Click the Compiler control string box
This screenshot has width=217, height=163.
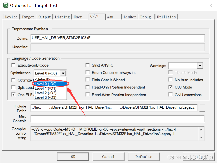(x=117, y=134)
